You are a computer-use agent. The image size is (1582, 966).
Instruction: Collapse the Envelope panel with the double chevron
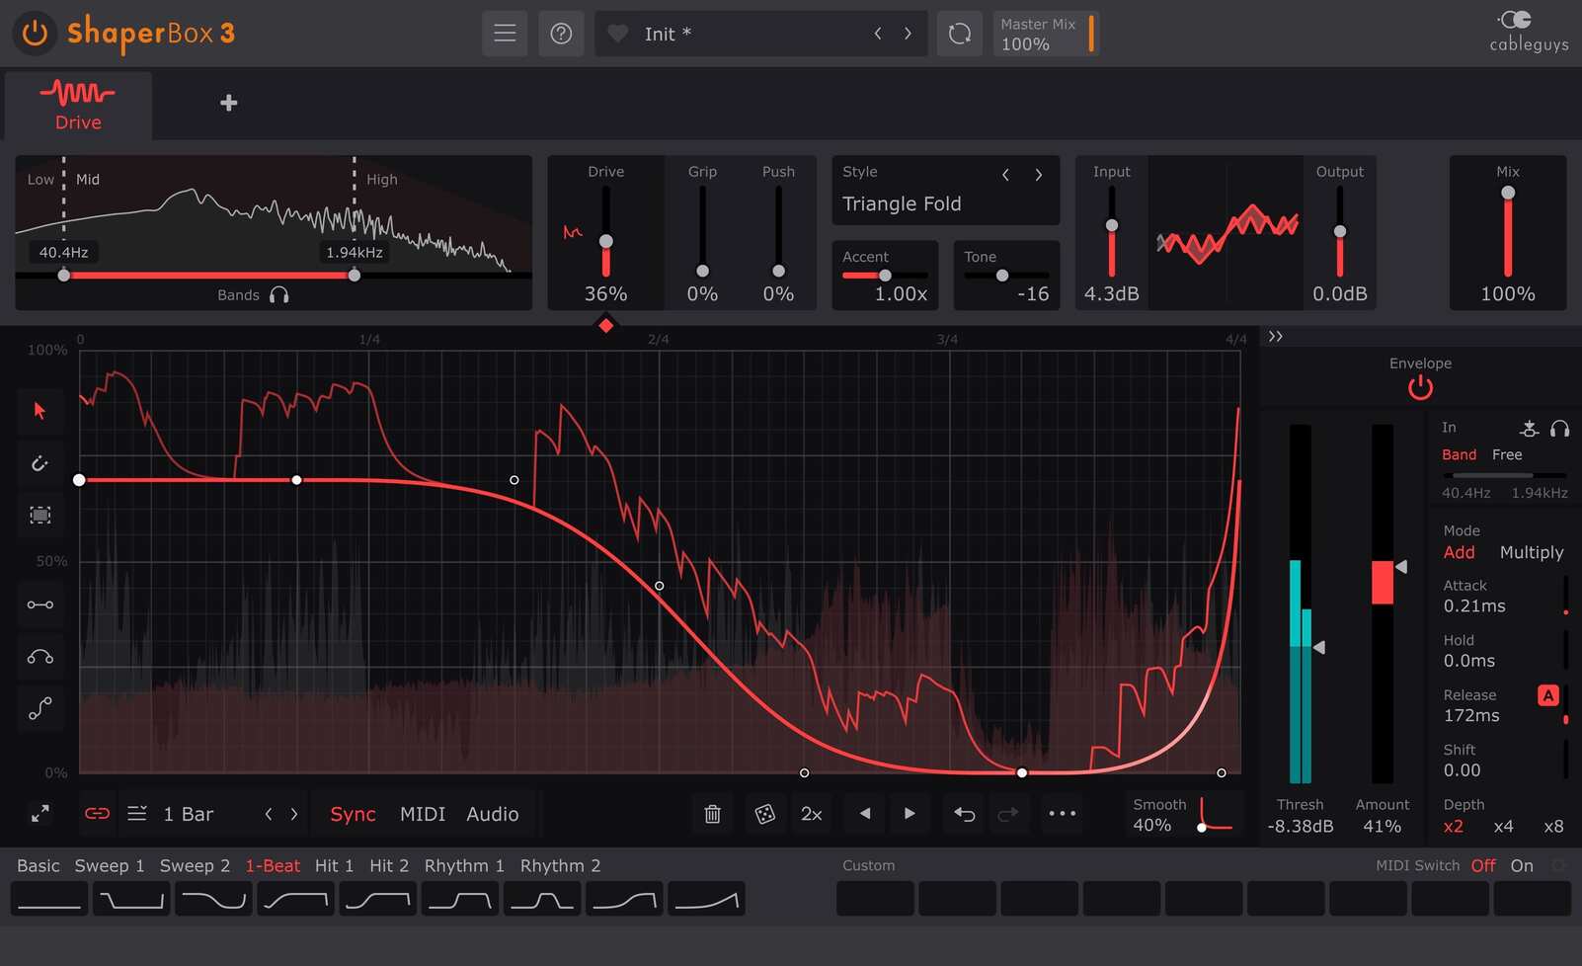click(1275, 336)
